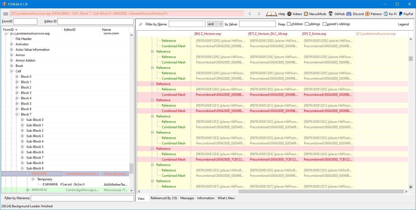Image resolution: width=416 pixels, height=210 pixels.
Task: Open the hamburger main menu icon
Action: point(5,14)
